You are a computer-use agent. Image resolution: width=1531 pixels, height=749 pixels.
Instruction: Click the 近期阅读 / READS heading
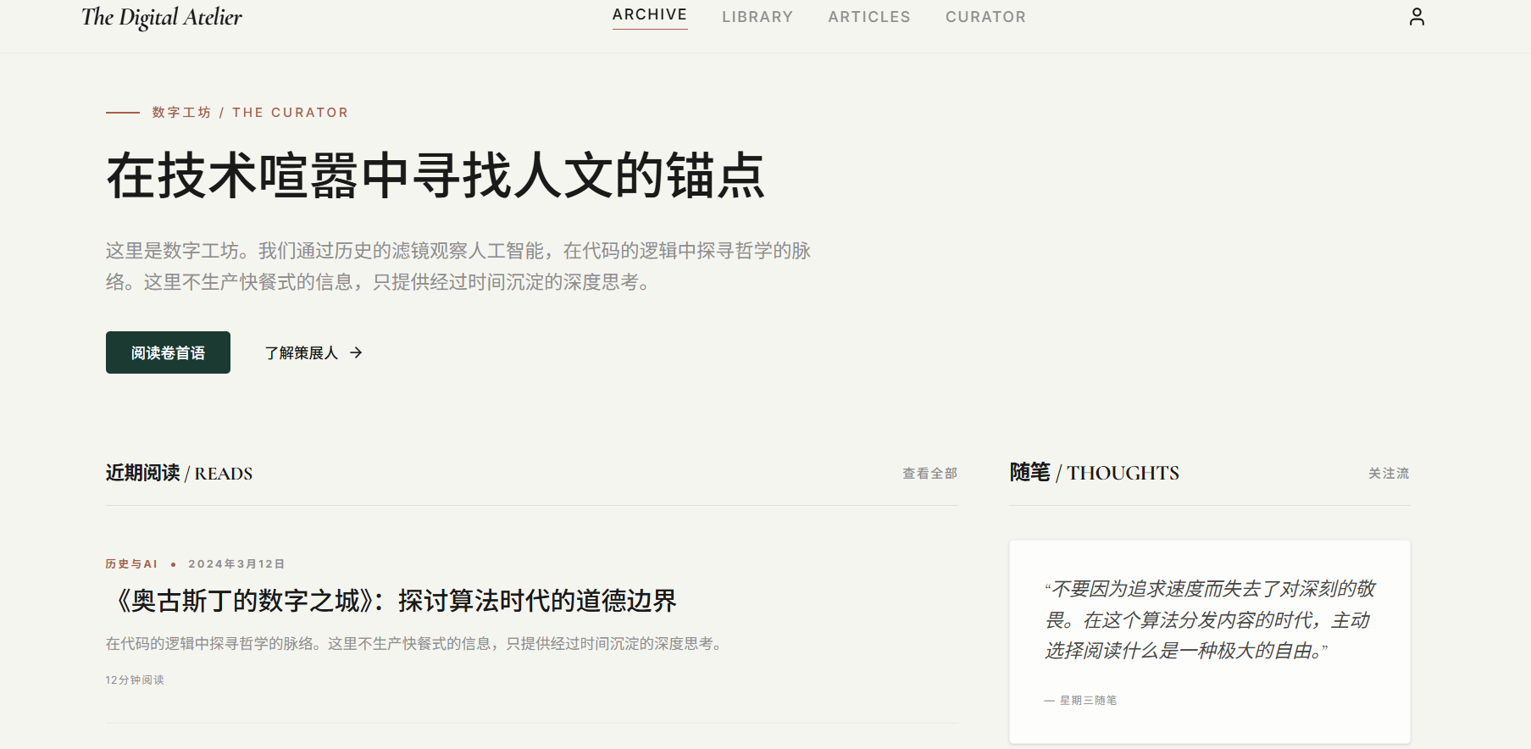click(179, 473)
